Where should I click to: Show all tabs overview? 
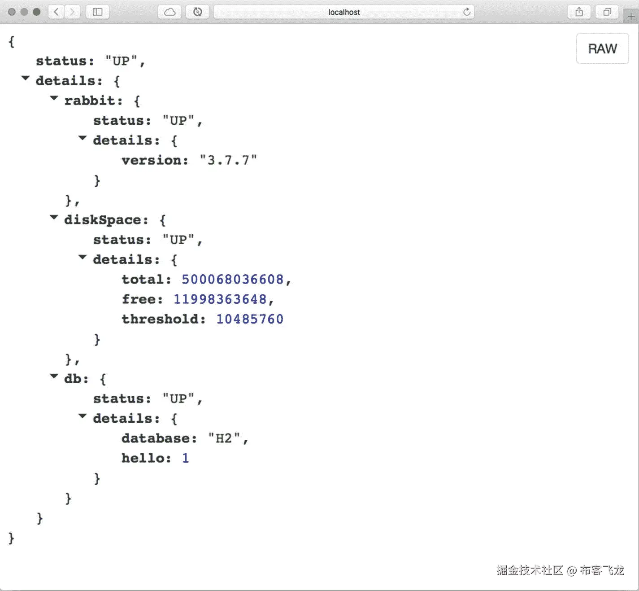(x=607, y=12)
